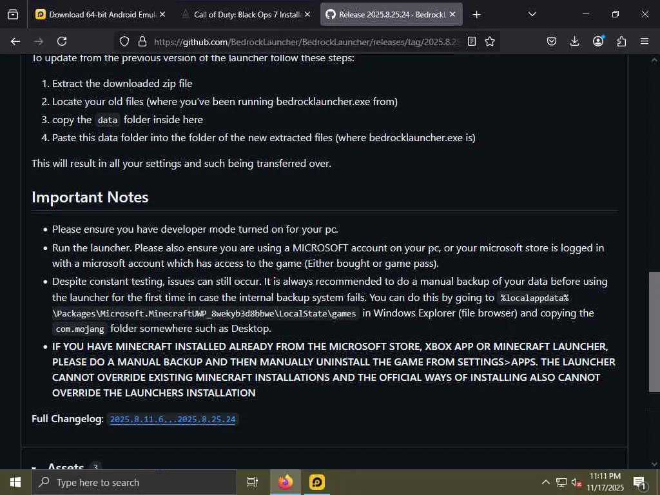The width and height of the screenshot is (660, 495).
Task: View site security padlock details
Action: (x=142, y=41)
